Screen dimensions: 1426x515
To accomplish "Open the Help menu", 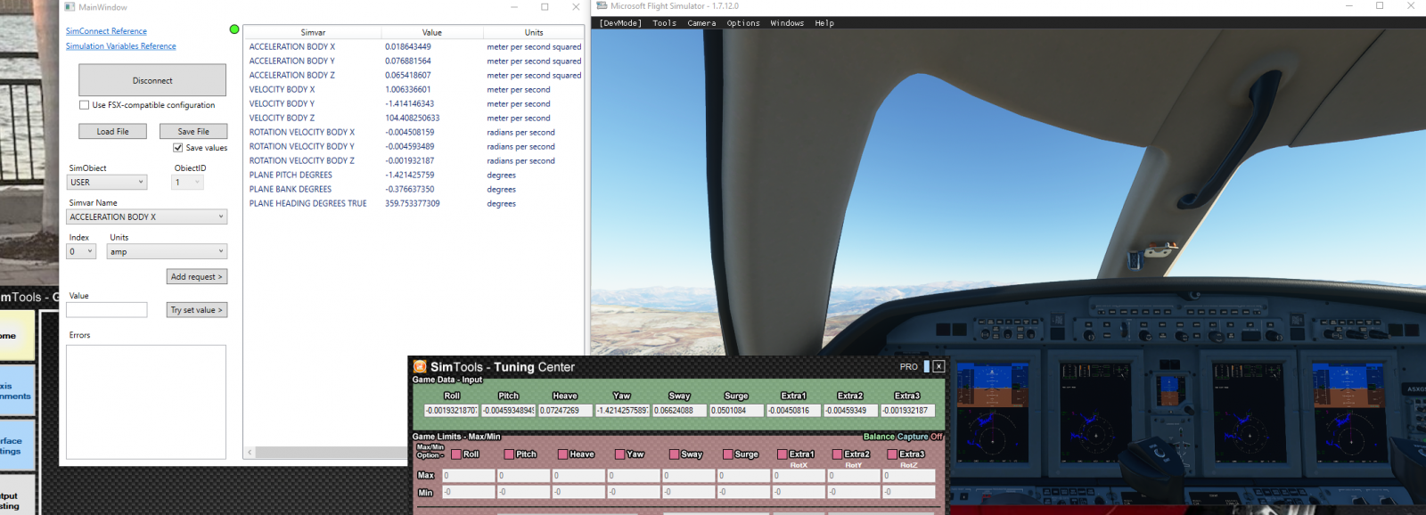I will [x=824, y=23].
